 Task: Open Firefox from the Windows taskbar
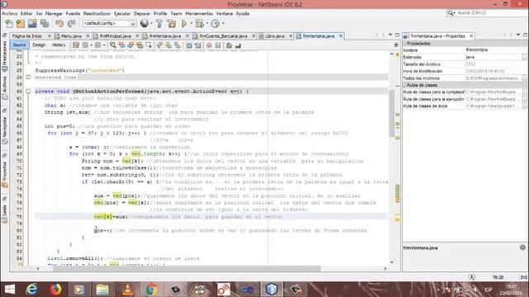point(56,290)
